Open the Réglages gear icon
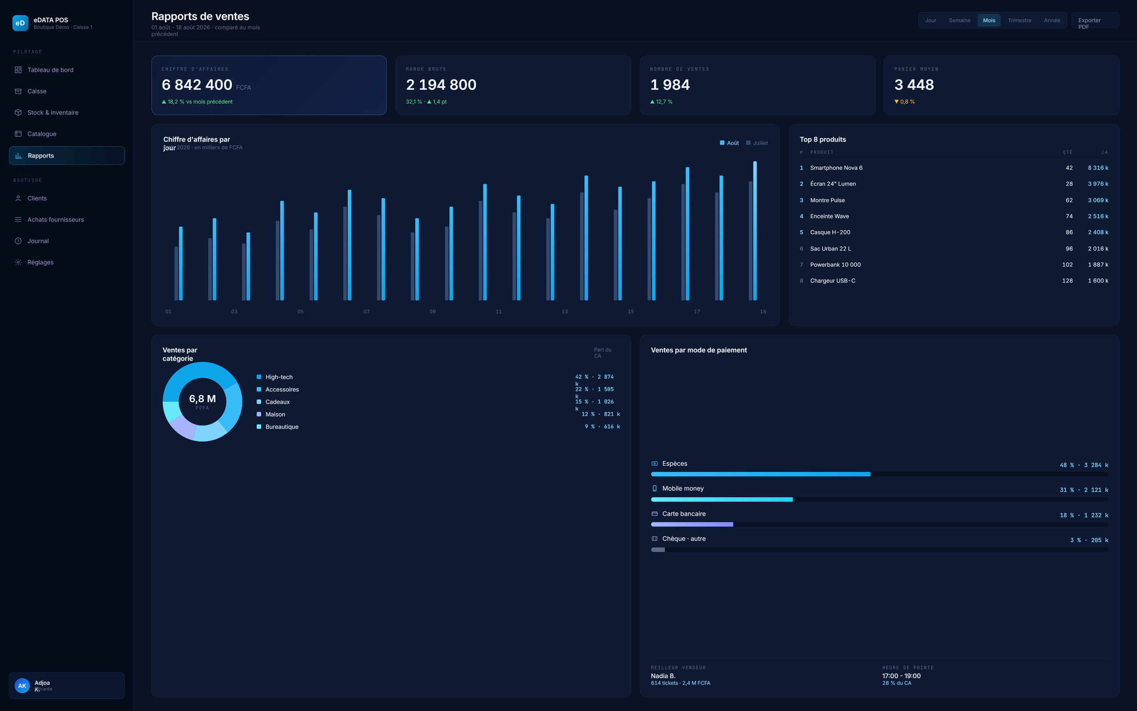 click(18, 262)
